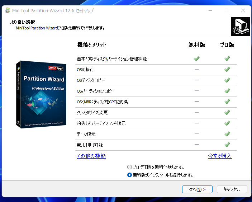
Task: Click the 無料版 column header
Action: tap(197, 45)
